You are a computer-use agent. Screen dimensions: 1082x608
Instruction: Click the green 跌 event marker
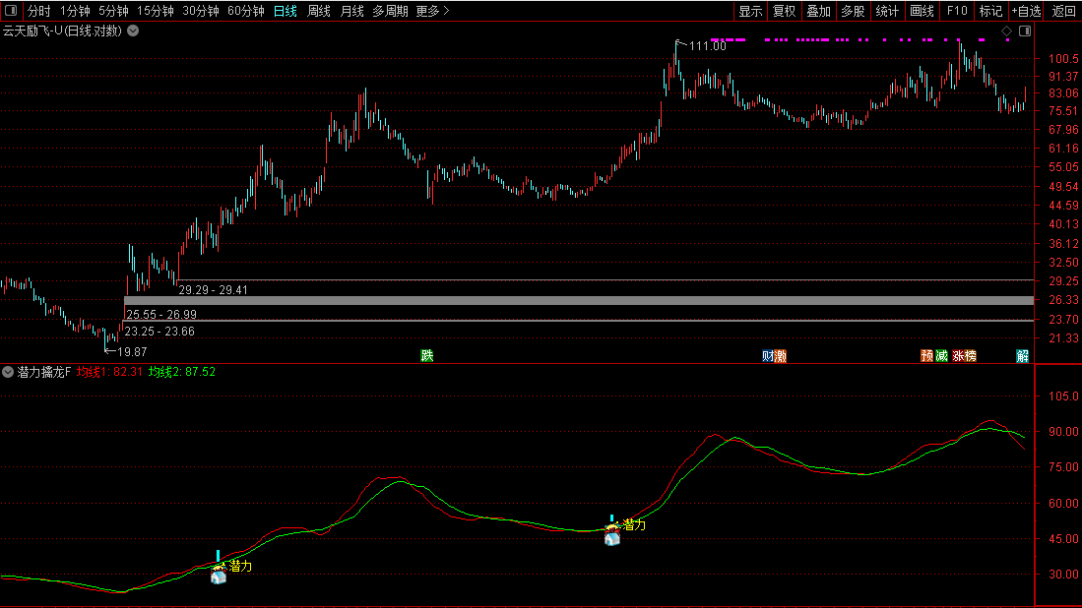(427, 356)
